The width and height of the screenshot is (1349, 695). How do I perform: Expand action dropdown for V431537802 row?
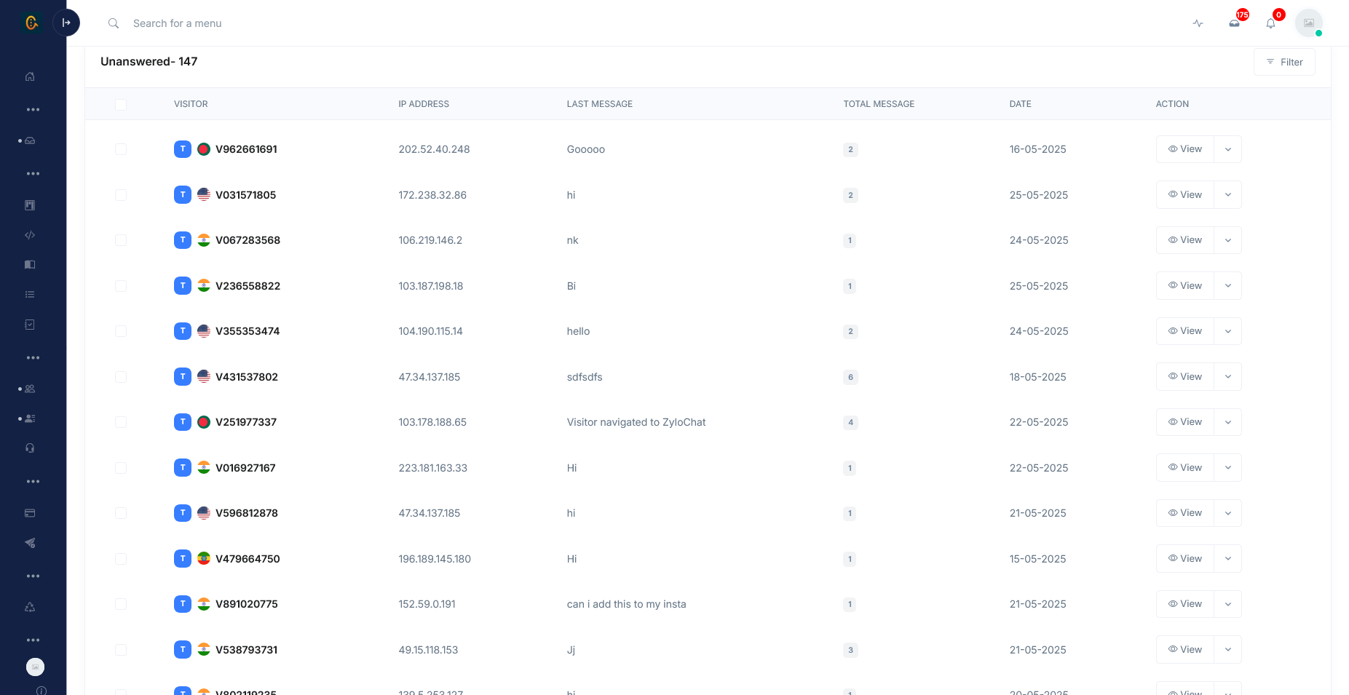click(1228, 377)
